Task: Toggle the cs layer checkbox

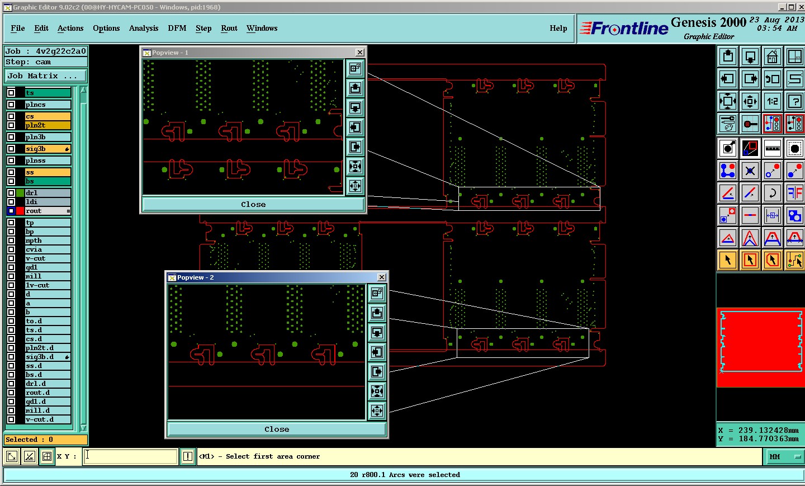Action: [11, 116]
